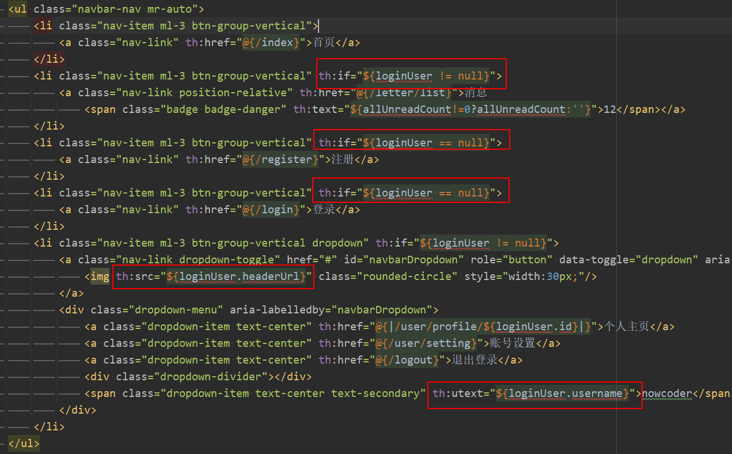The image size is (732, 454).
Task: Click the nowcoder placeholder text
Action: tap(667, 393)
